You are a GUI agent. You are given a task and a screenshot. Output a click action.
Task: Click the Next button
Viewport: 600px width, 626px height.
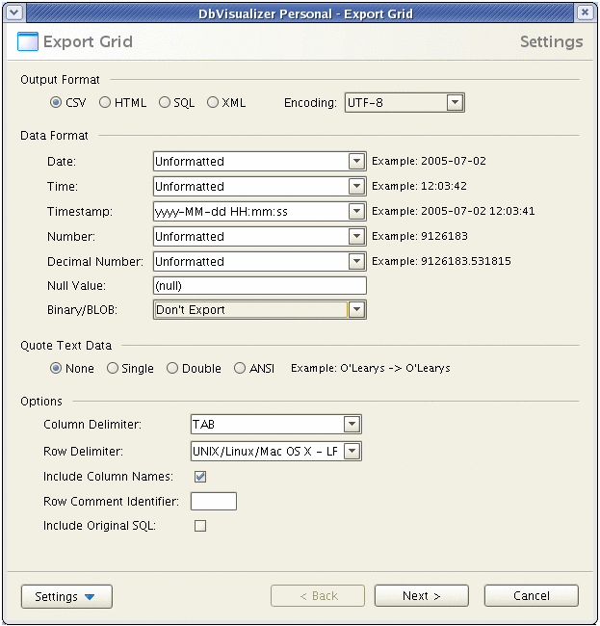pyautogui.click(x=422, y=596)
